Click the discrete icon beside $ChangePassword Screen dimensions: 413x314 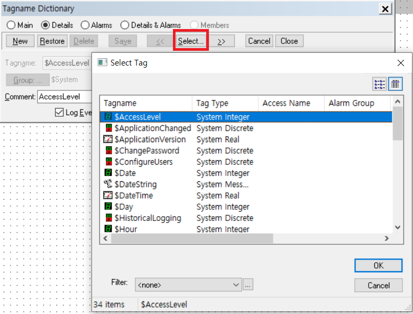108,150
